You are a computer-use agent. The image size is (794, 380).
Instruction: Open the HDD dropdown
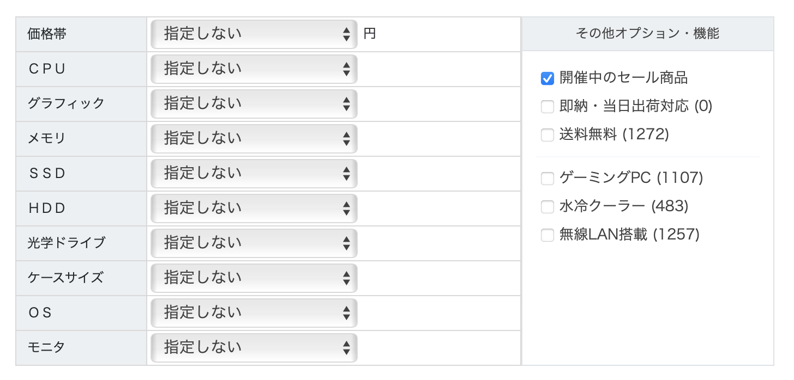pyautogui.click(x=254, y=209)
